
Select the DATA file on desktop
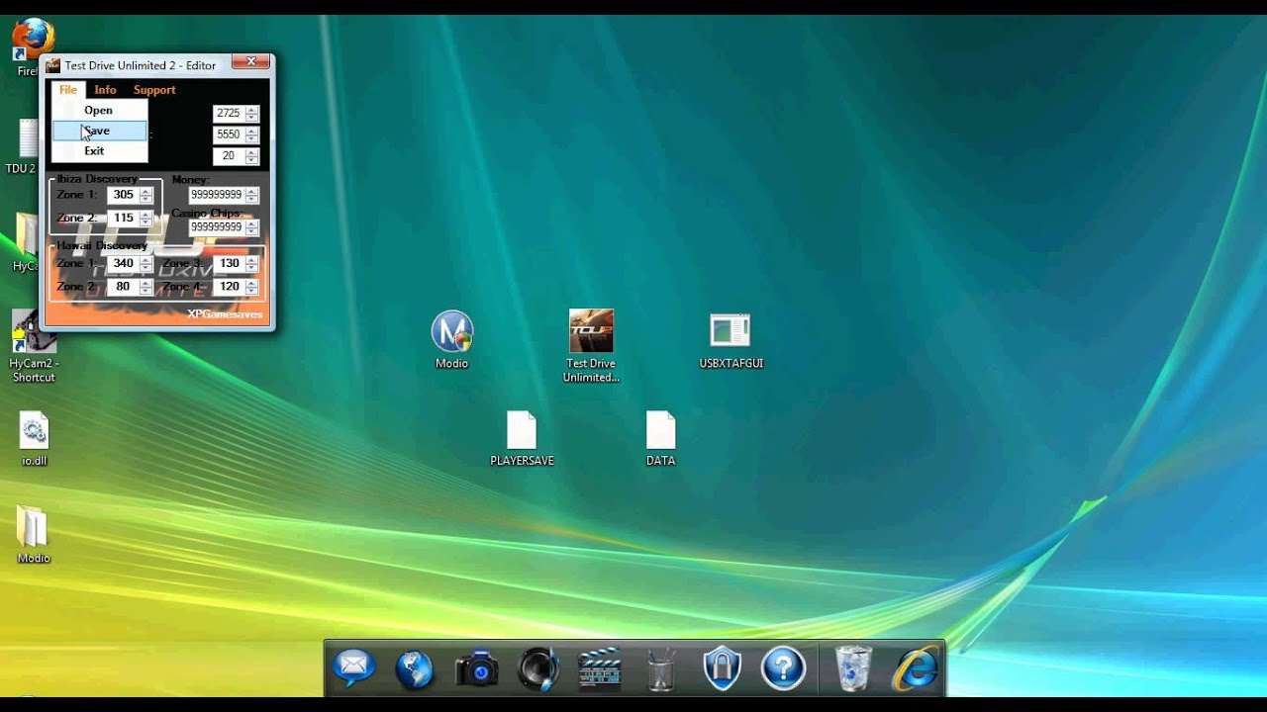(x=660, y=431)
